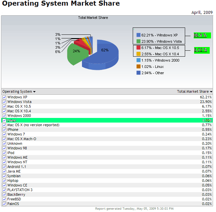Click trend icon beside Mac OS X 10.5
This screenshot has height=212, width=216.
click(x=4, y=107)
